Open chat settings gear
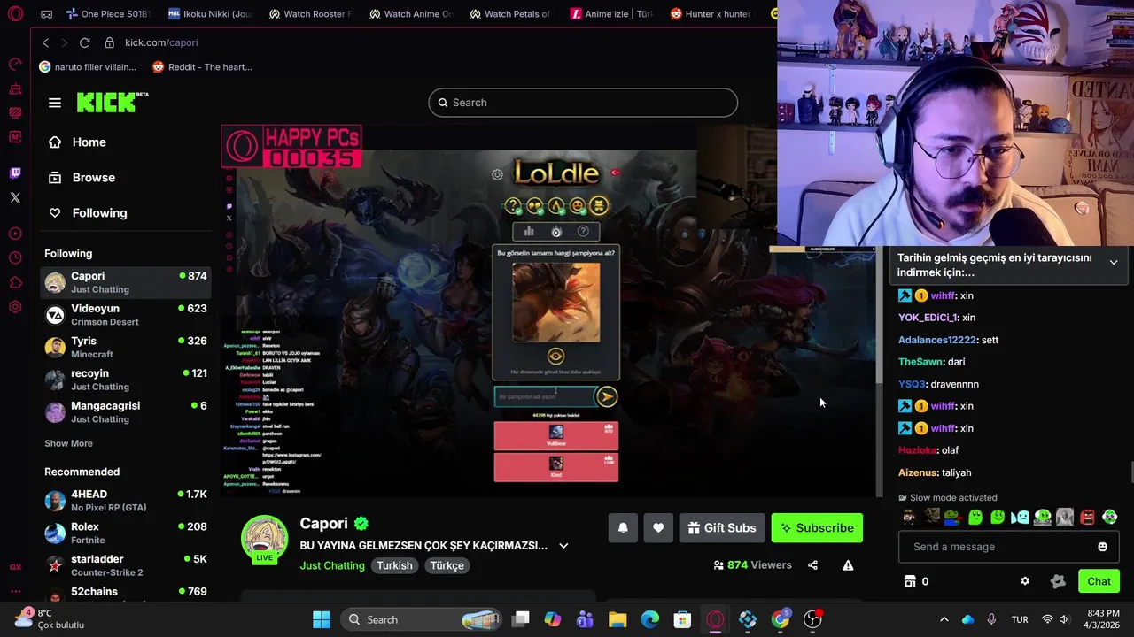The width and height of the screenshot is (1134, 637). click(1025, 581)
